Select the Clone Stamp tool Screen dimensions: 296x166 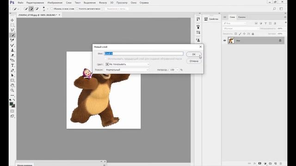[x=12, y=50]
